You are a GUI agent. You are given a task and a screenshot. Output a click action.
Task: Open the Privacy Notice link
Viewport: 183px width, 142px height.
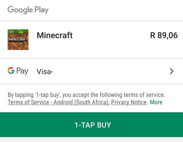pyautogui.click(x=129, y=102)
